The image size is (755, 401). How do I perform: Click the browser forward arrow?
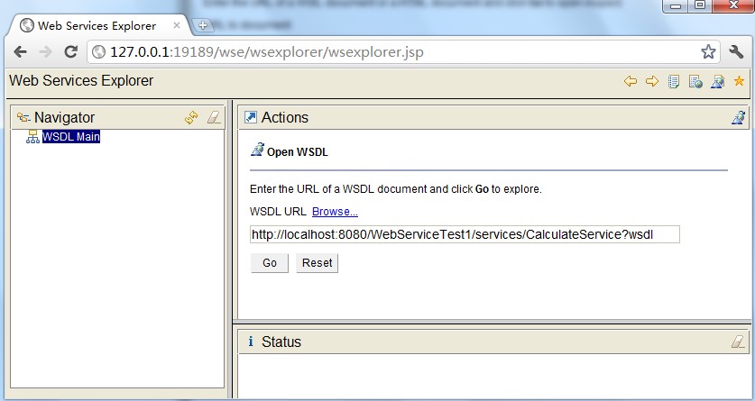[x=45, y=51]
